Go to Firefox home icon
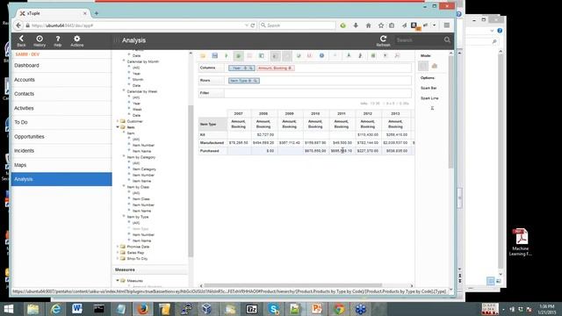This screenshot has width=562, height=316. (x=368, y=25)
